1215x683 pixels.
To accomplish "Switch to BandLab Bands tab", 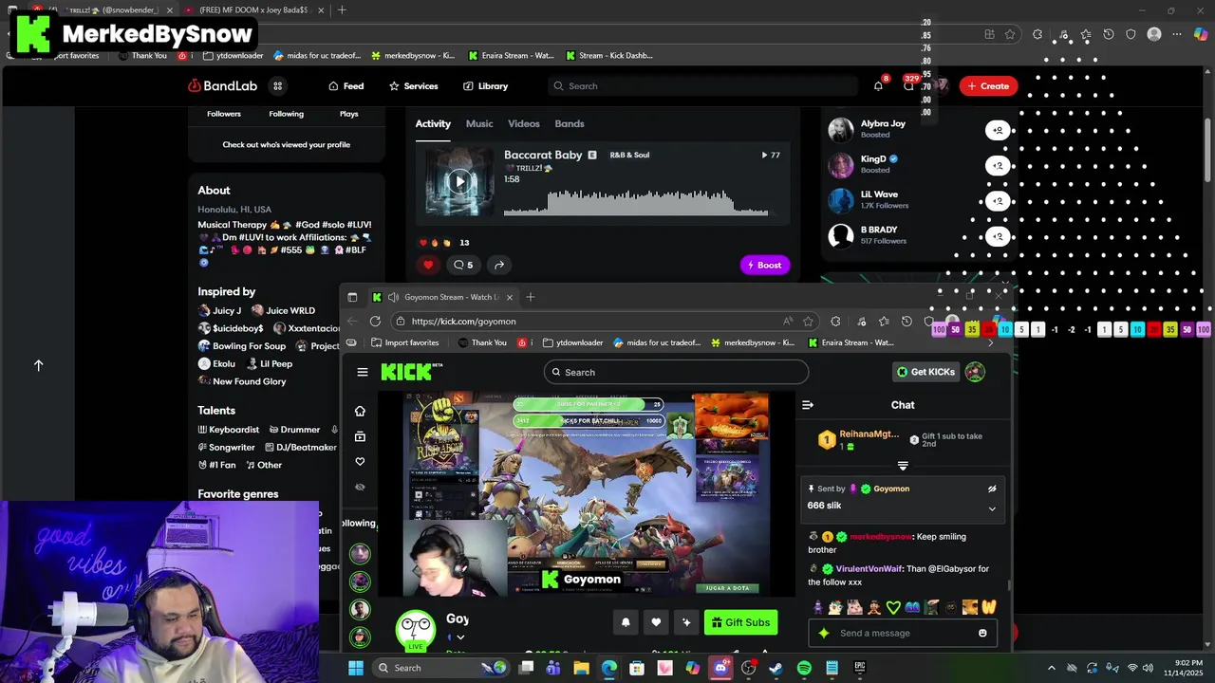I will 570,123.
